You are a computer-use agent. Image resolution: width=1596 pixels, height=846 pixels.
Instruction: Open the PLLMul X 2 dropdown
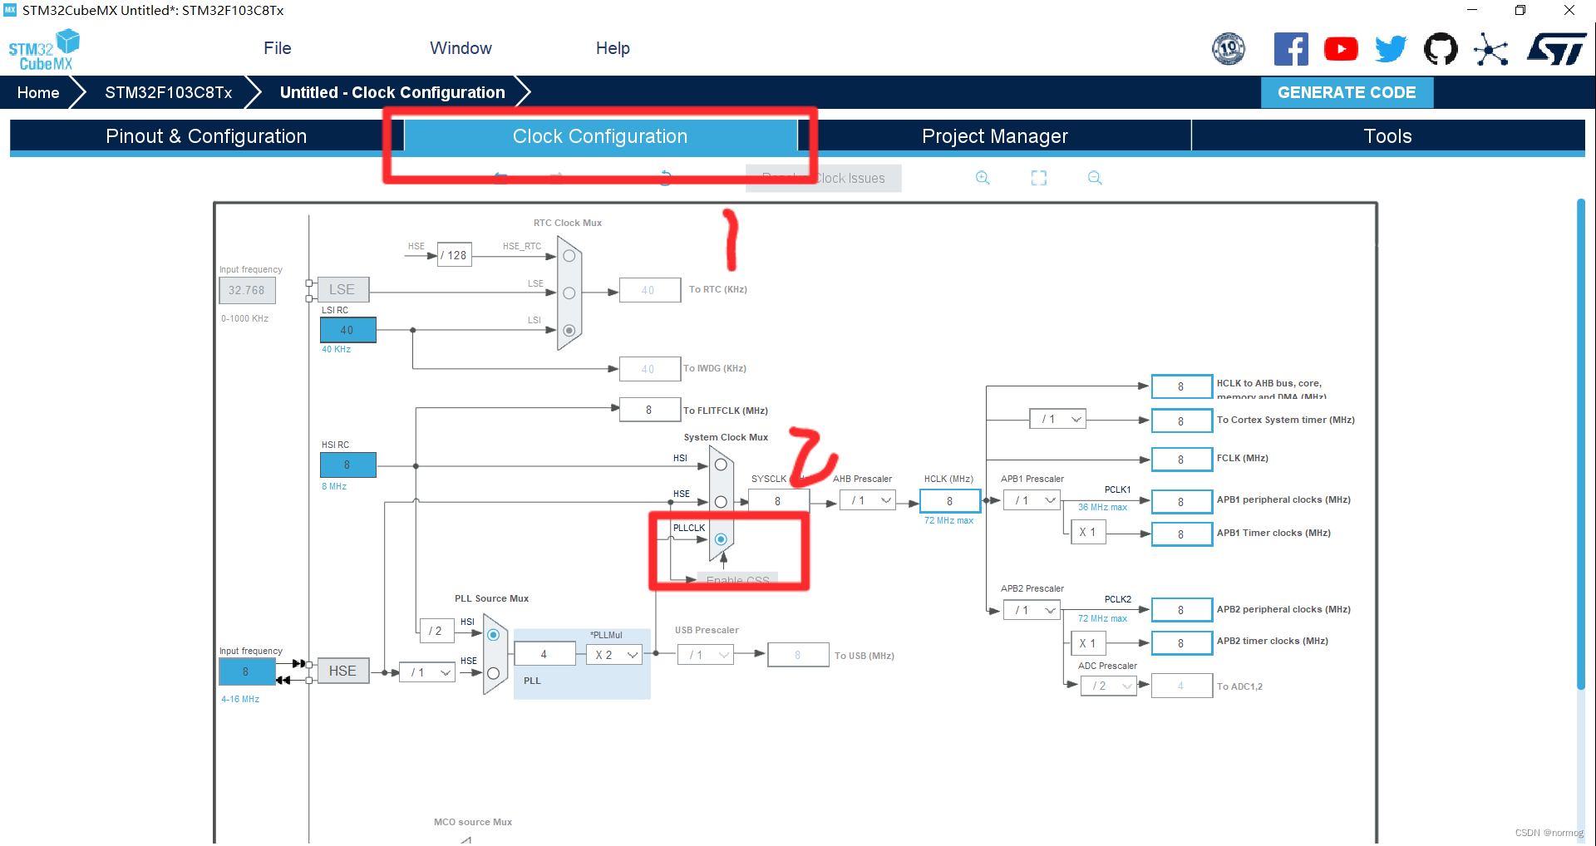pos(614,655)
